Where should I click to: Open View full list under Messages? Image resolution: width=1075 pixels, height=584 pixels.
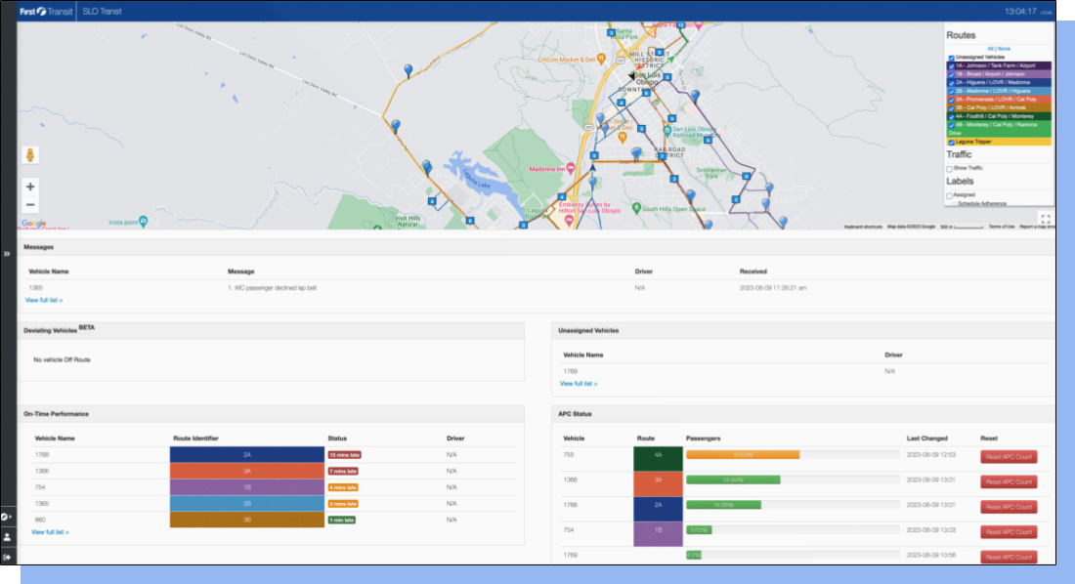click(x=44, y=300)
